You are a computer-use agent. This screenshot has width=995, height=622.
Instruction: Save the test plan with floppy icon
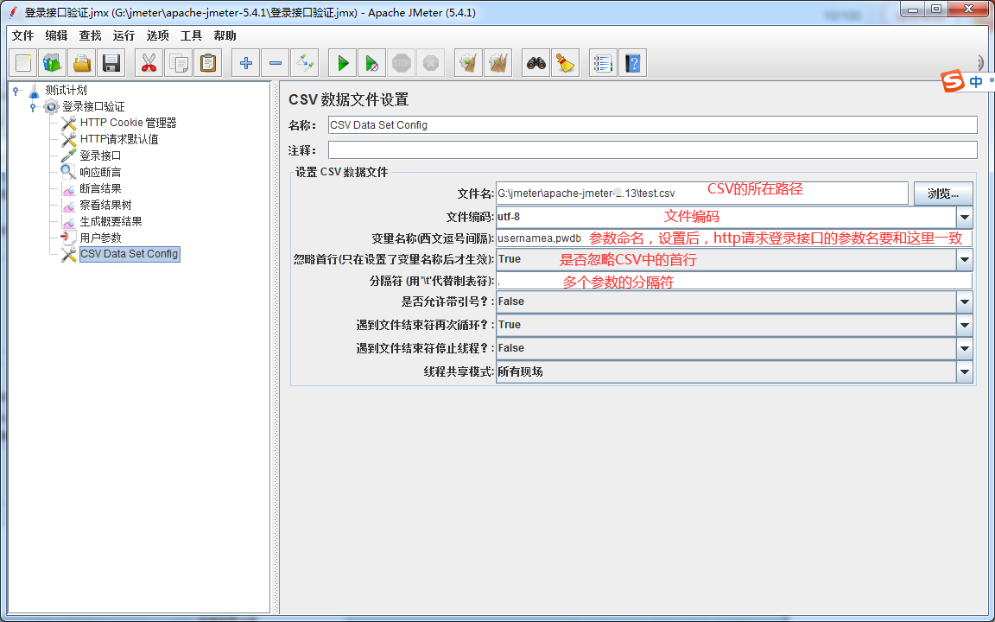[111, 63]
